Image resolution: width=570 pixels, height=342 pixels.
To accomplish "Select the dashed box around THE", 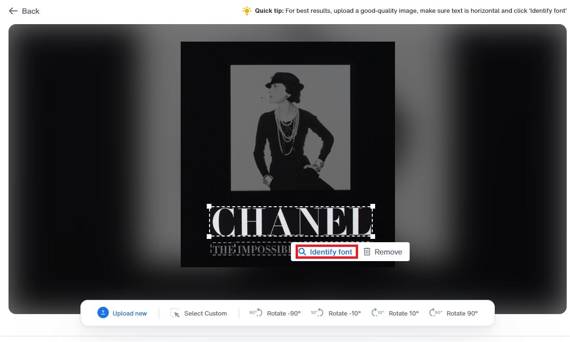I will [x=223, y=249].
